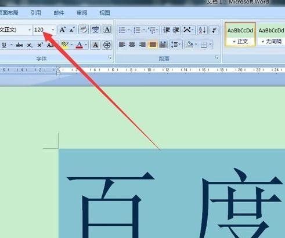The width and height of the screenshot is (285, 238).
Task: Expand the numbering library arrow
Action: coord(144,30)
